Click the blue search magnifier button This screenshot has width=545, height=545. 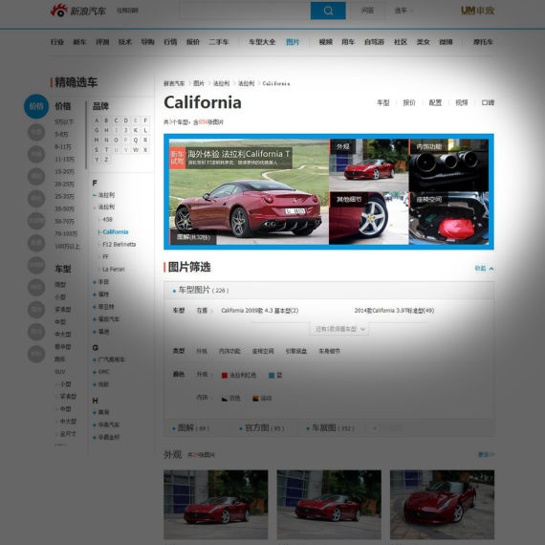pos(328,11)
